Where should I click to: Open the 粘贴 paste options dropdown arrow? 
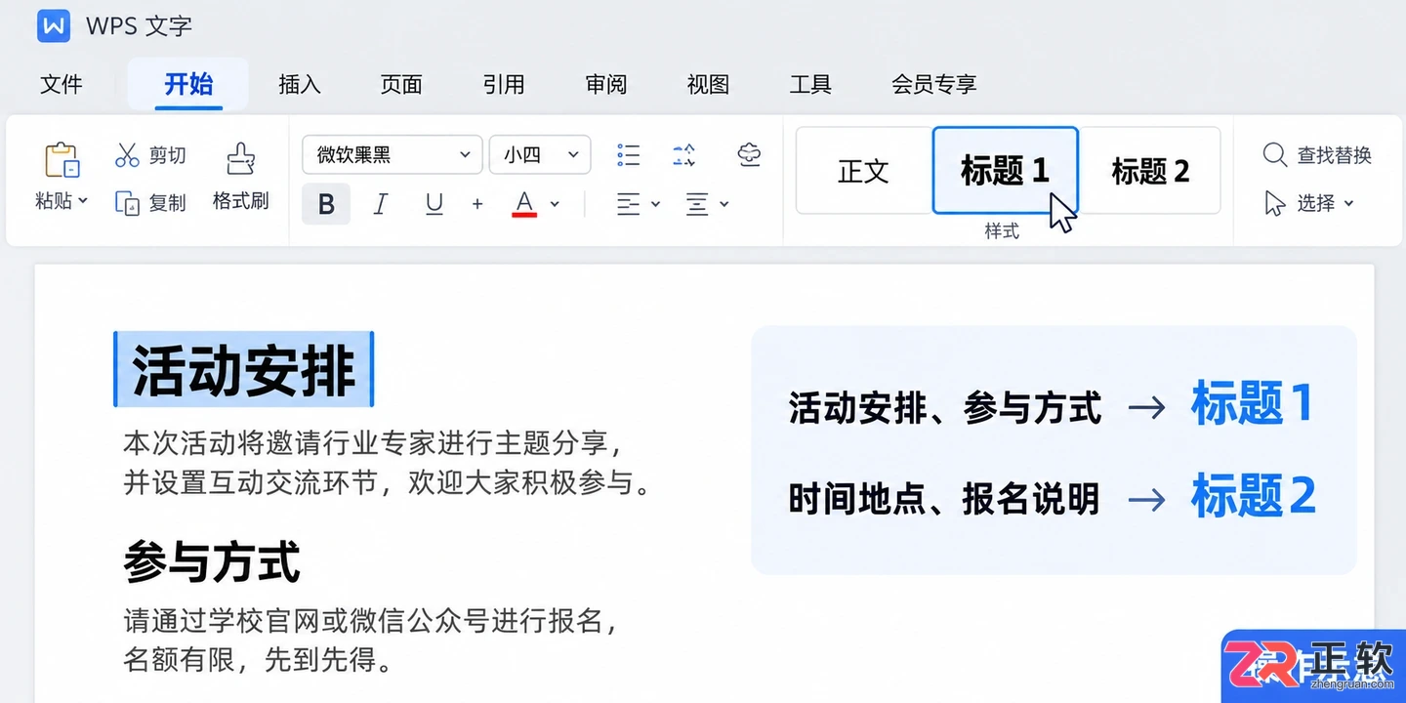pos(83,201)
